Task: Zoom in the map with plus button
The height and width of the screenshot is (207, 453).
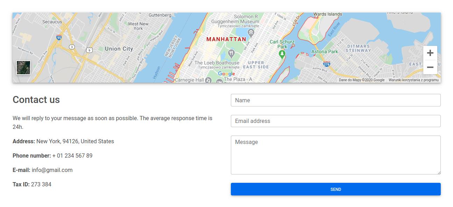Action: tap(430, 53)
